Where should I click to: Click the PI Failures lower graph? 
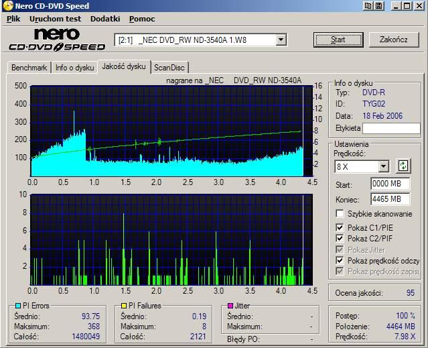[x=171, y=240]
